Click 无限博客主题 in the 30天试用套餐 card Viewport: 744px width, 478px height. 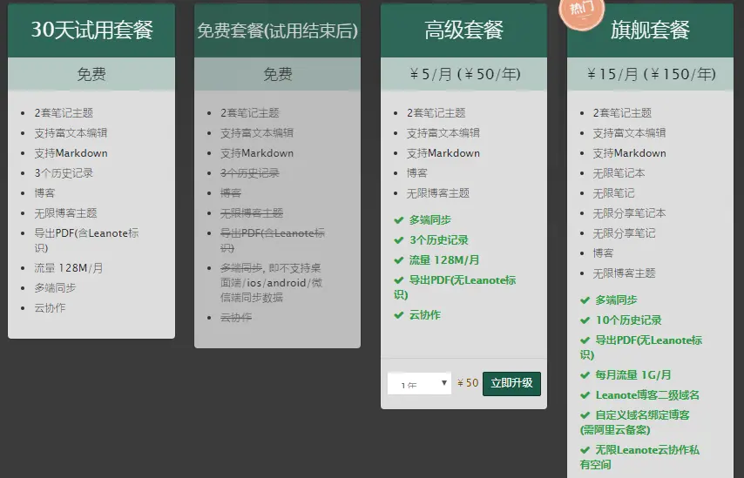pyautogui.click(x=65, y=213)
